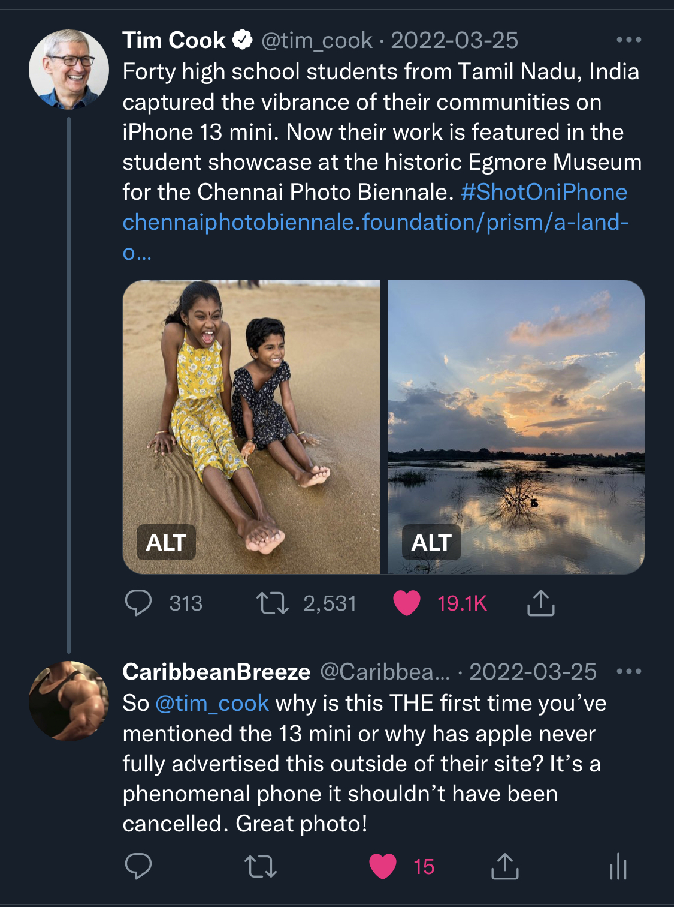
Task: Open CaribbeanBreeze's profile avatar
Action: pyautogui.click(x=69, y=701)
